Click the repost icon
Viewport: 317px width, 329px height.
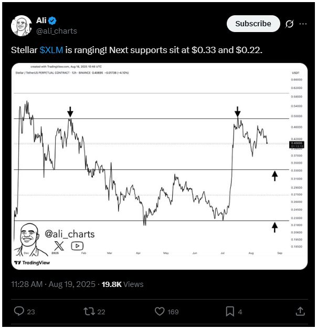coord(89,311)
